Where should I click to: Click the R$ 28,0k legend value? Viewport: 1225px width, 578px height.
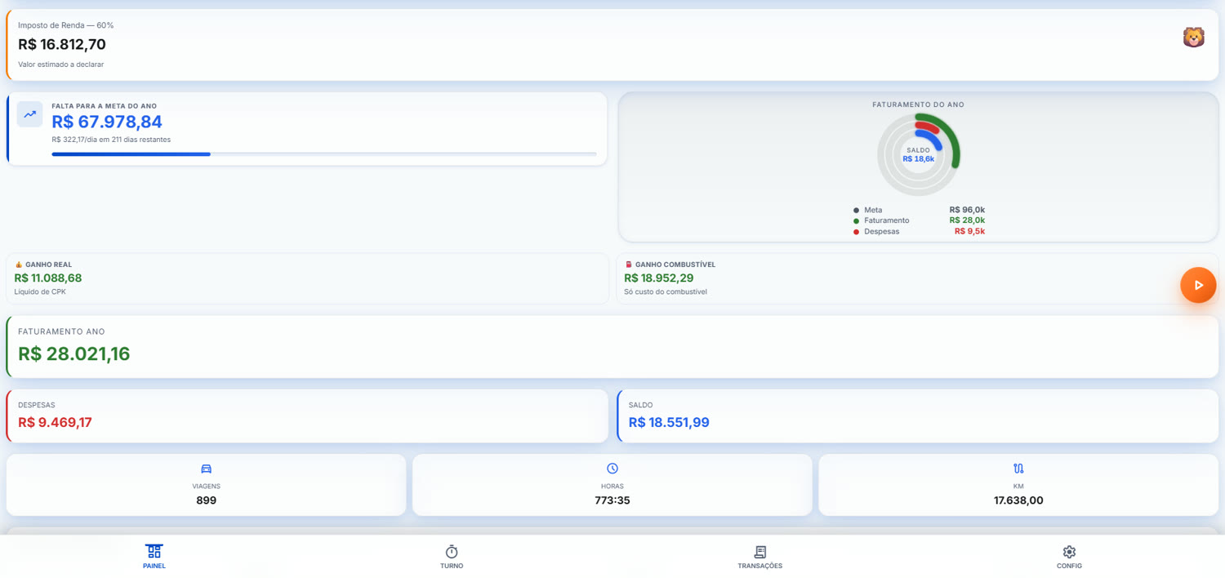click(x=967, y=220)
